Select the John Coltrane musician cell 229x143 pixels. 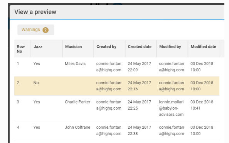(x=77, y=127)
